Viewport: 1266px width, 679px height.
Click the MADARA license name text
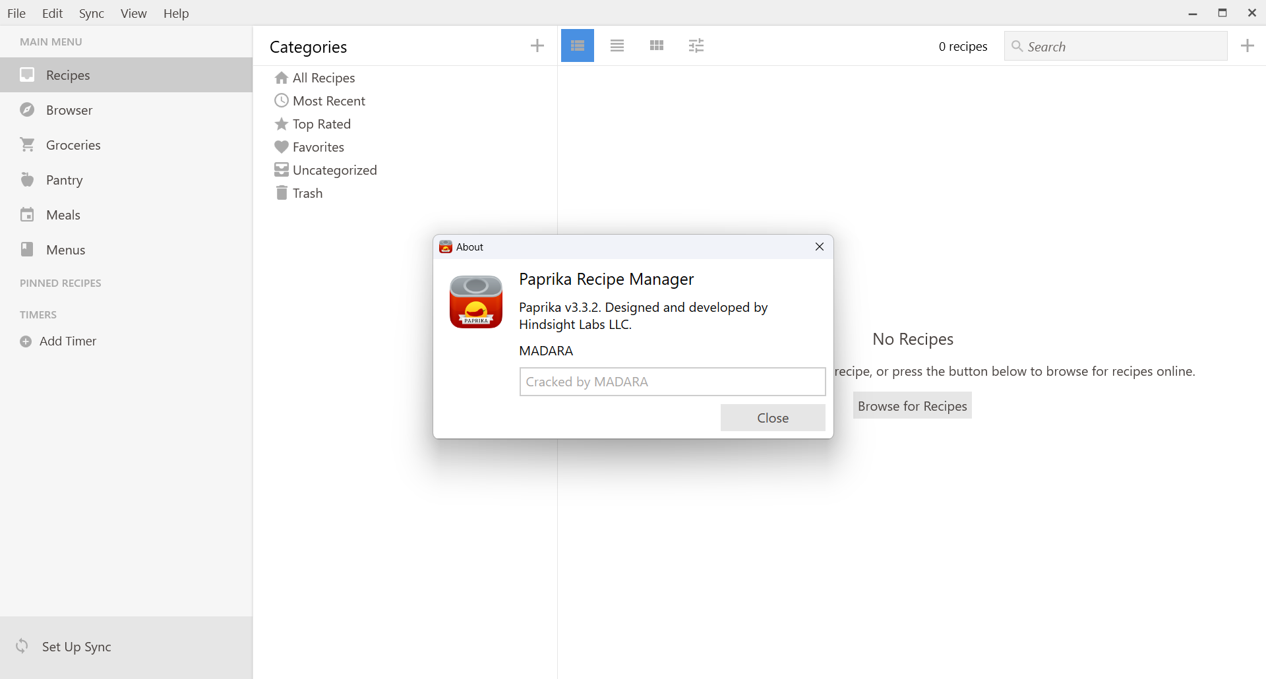pyautogui.click(x=546, y=351)
